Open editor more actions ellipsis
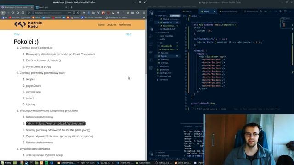The width and height of the screenshot is (294, 165). click(290, 11)
